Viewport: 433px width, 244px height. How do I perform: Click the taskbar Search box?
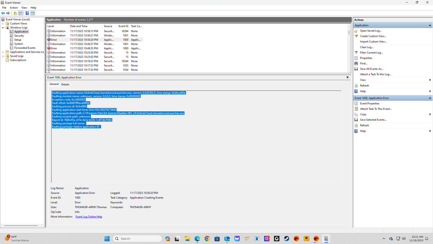click(x=137, y=239)
